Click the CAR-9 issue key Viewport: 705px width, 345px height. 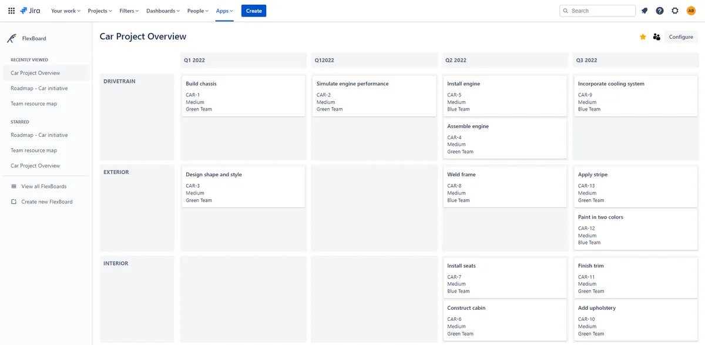(585, 95)
